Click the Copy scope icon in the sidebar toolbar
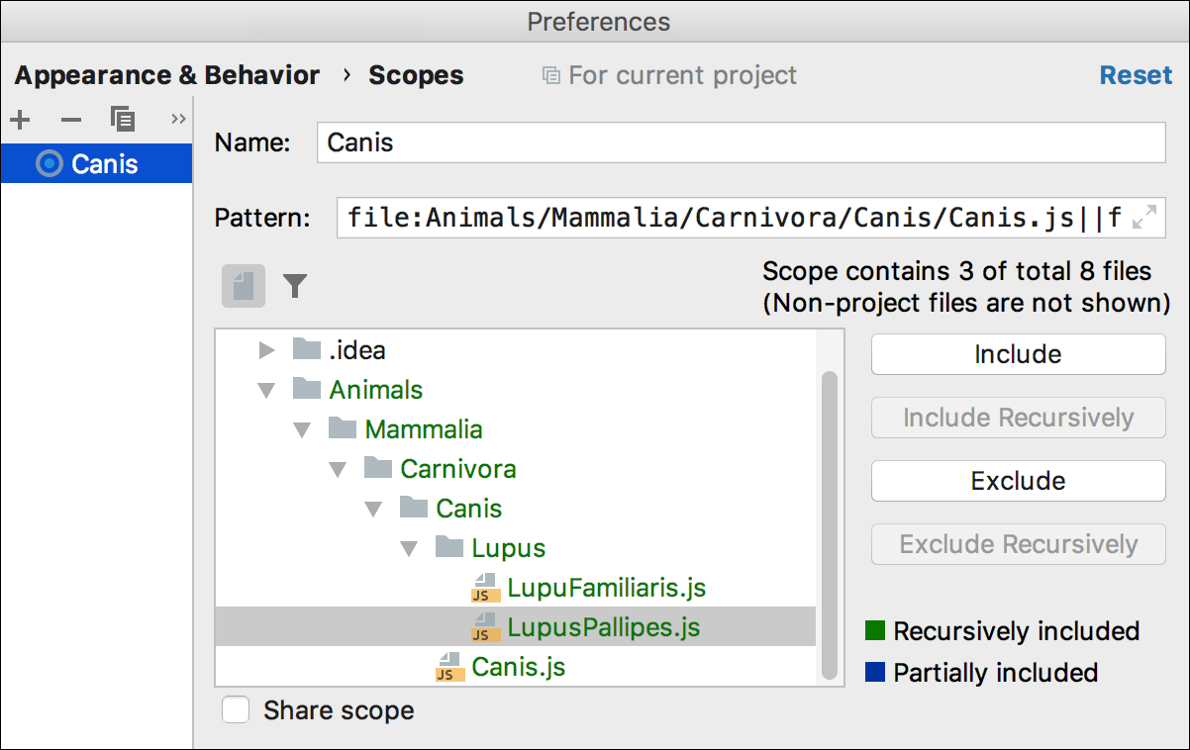Image resolution: width=1190 pixels, height=750 pixels. pos(122,119)
